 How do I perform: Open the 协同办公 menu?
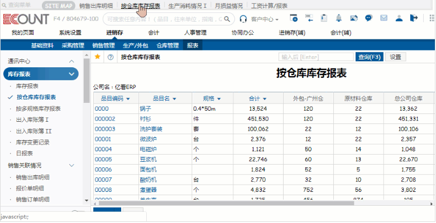coord(243,33)
